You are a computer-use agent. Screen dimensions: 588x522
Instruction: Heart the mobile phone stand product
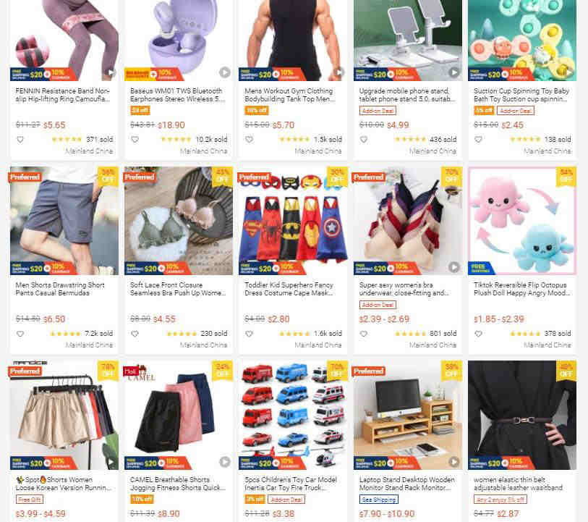tap(364, 140)
